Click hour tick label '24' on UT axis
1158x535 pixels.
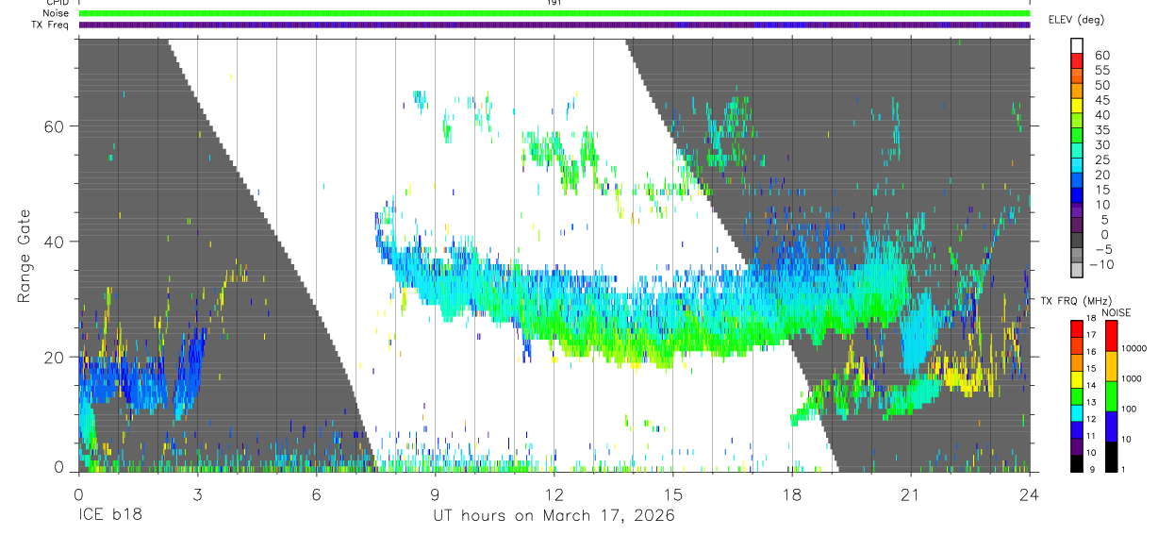coord(1030,494)
